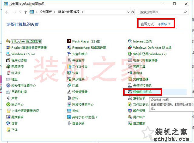Go back with the back arrow
Image resolution: width=194 pixels, height=143 pixels.
click(x=7, y=12)
